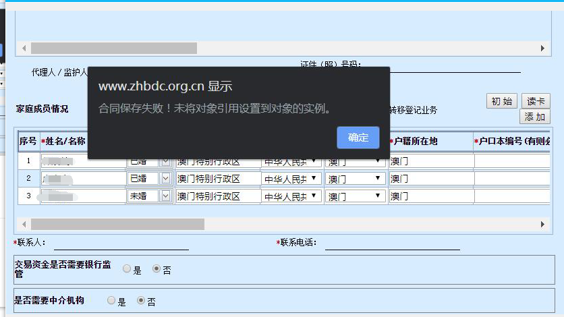Viewport: 564px width, 317px height.
Task: Click right arrow of family table scrollbar
Action: 542,224
